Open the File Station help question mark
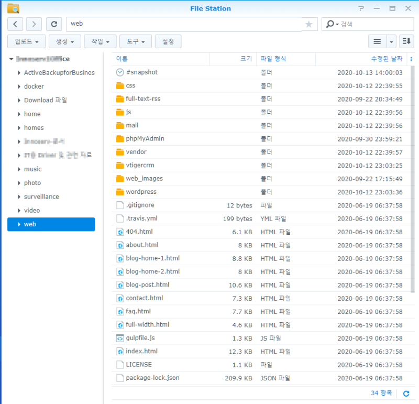This screenshot has height=404, width=419. click(x=361, y=8)
